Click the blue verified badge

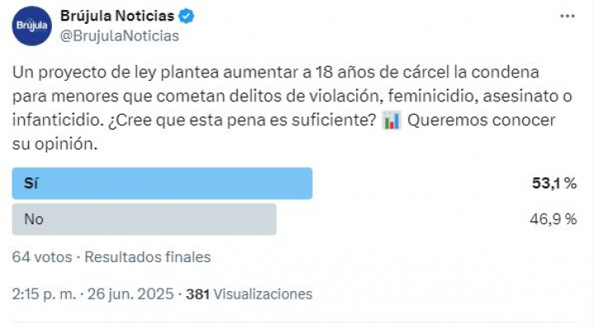[186, 16]
